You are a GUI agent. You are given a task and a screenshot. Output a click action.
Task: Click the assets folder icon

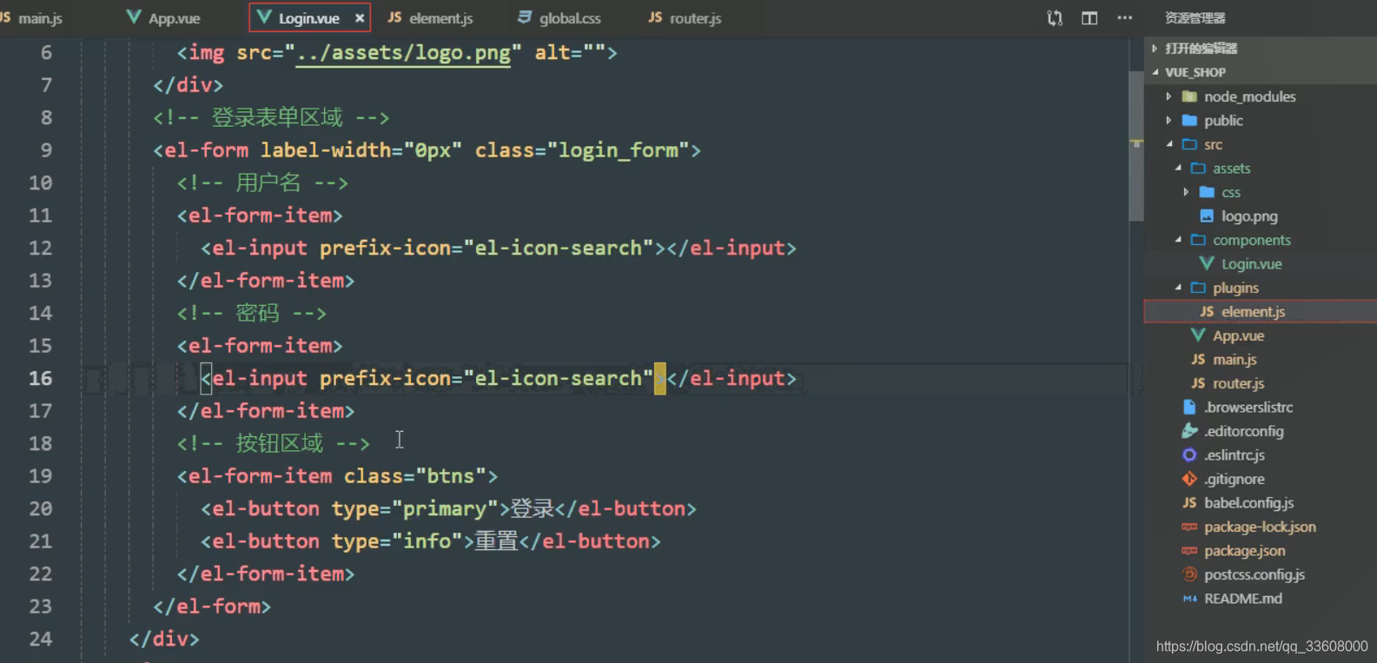pyautogui.click(x=1198, y=168)
